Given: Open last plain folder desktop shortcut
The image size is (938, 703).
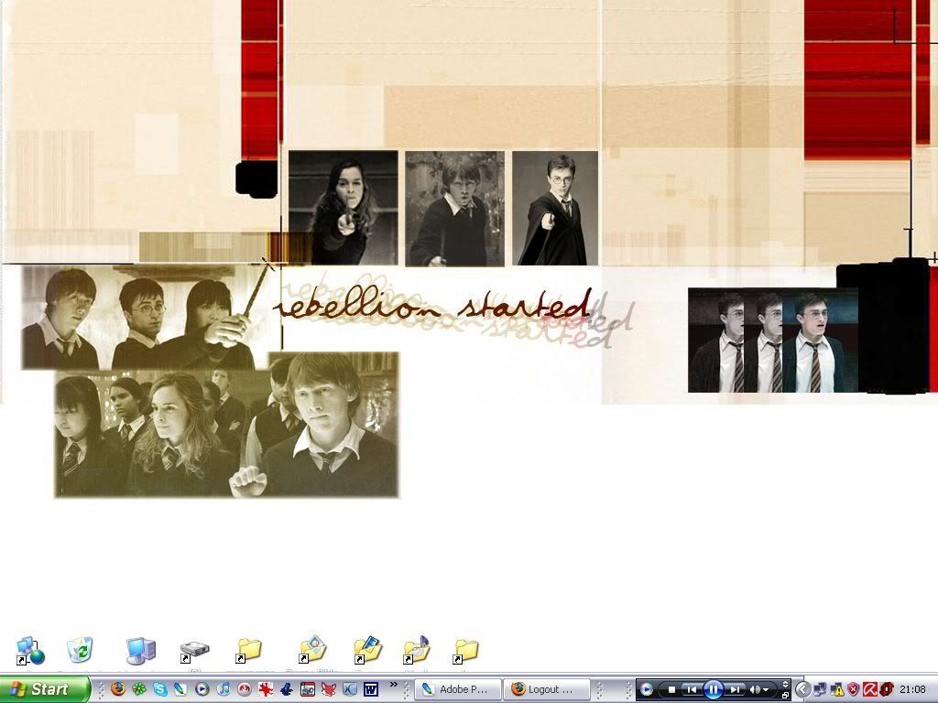Looking at the screenshot, I should click(x=465, y=651).
